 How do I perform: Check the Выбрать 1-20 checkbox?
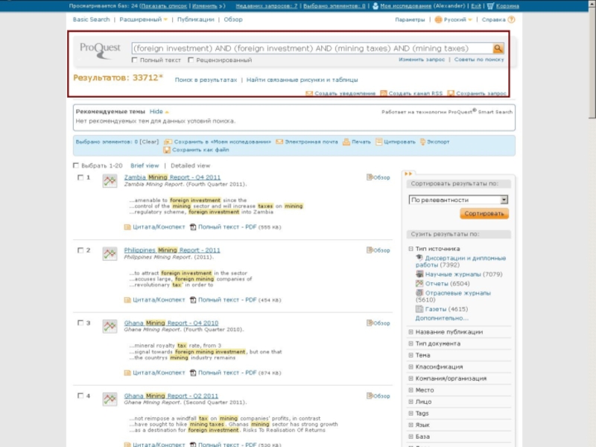click(75, 165)
